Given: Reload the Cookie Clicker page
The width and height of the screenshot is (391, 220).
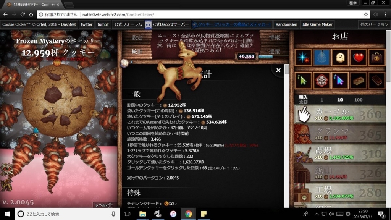Looking at the screenshot, I should tap(23, 15).
